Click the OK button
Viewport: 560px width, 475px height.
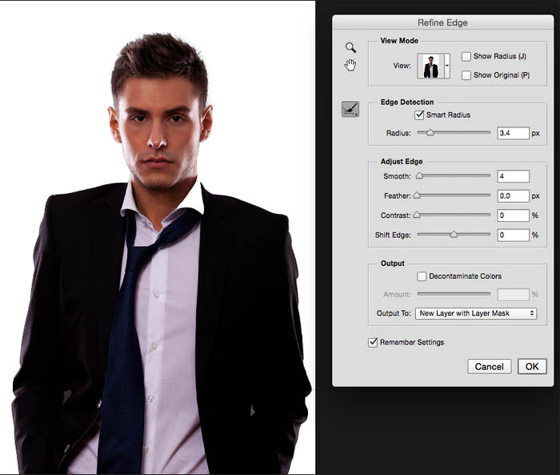pos(532,367)
